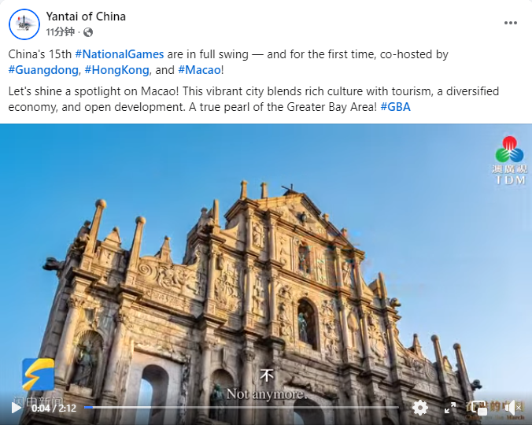Click the yellow lightning news logo

coord(39,375)
